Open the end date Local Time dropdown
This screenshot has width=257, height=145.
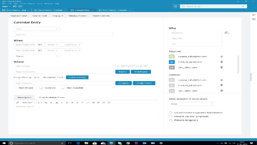72,50
